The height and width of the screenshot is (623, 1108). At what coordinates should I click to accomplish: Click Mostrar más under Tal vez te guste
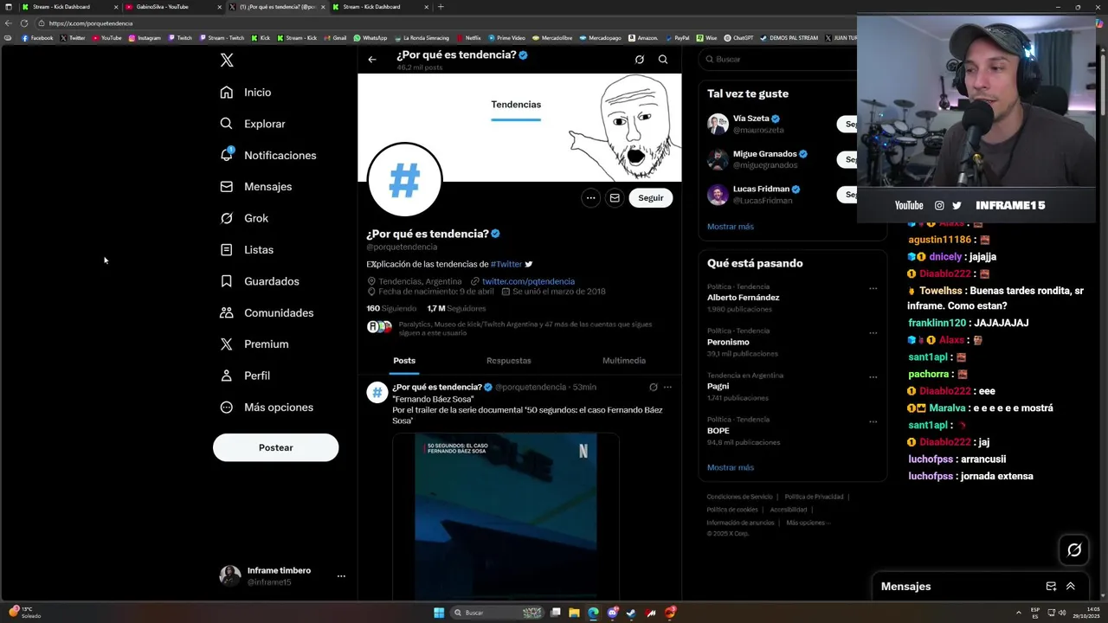[x=731, y=227]
